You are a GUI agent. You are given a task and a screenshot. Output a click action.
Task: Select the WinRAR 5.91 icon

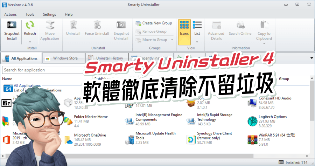tap(252, 140)
